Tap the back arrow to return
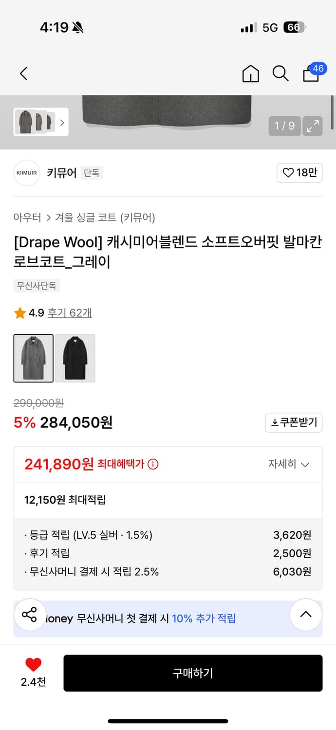 pyautogui.click(x=23, y=73)
